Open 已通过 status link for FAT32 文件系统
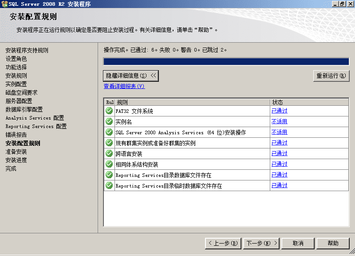The width and height of the screenshot is (355, 256). coord(280,111)
